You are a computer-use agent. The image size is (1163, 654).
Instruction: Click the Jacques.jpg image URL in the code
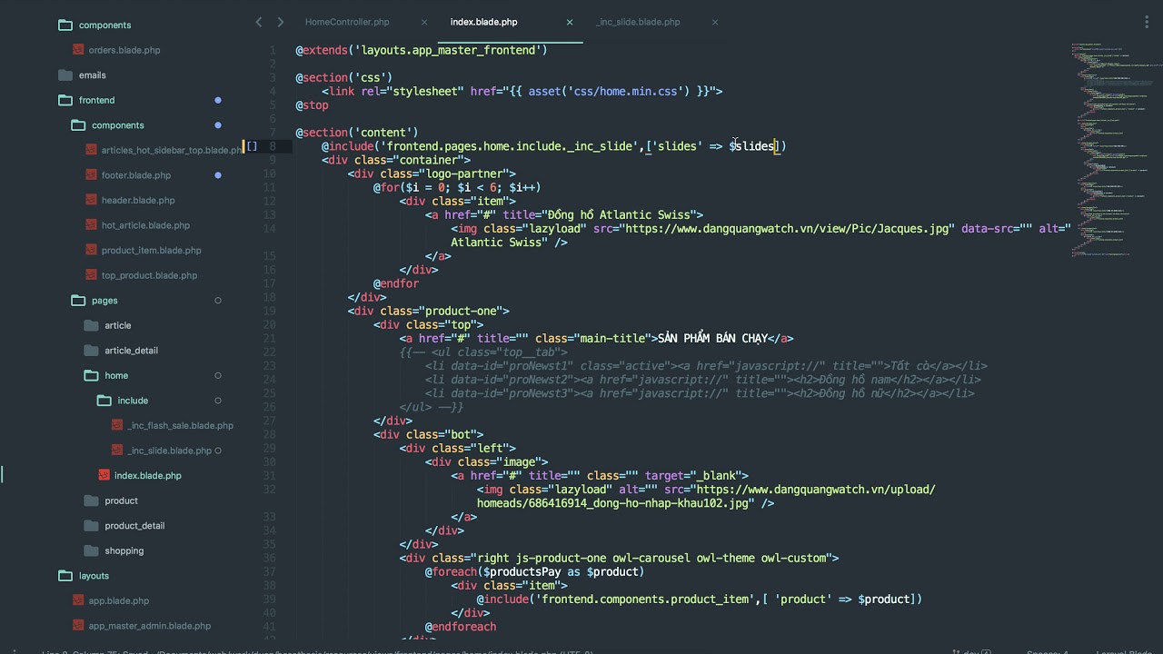[788, 229]
